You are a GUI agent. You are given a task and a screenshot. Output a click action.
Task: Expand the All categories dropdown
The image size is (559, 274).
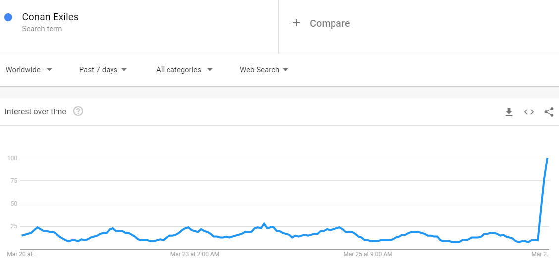[184, 70]
